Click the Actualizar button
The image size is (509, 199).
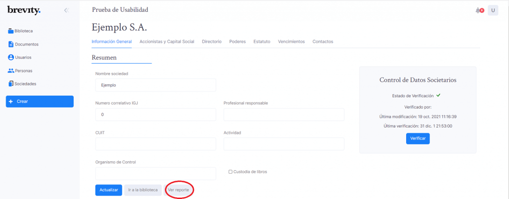pyautogui.click(x=109, y=190)
